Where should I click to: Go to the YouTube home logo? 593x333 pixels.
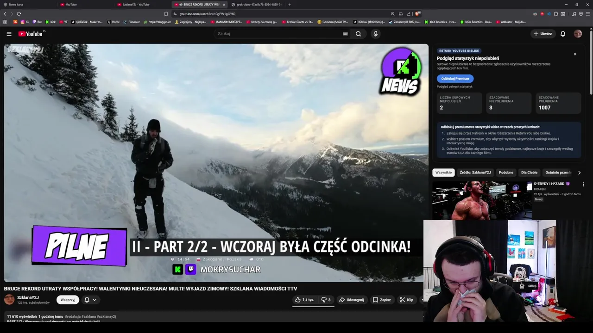coord(30,34)
